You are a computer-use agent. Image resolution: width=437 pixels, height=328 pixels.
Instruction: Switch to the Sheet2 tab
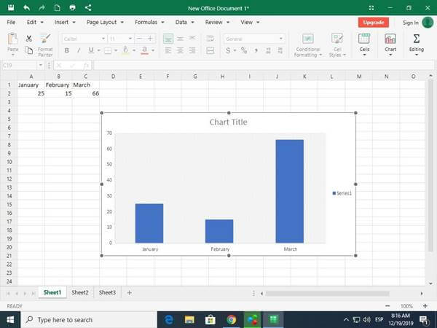point(80,292)
